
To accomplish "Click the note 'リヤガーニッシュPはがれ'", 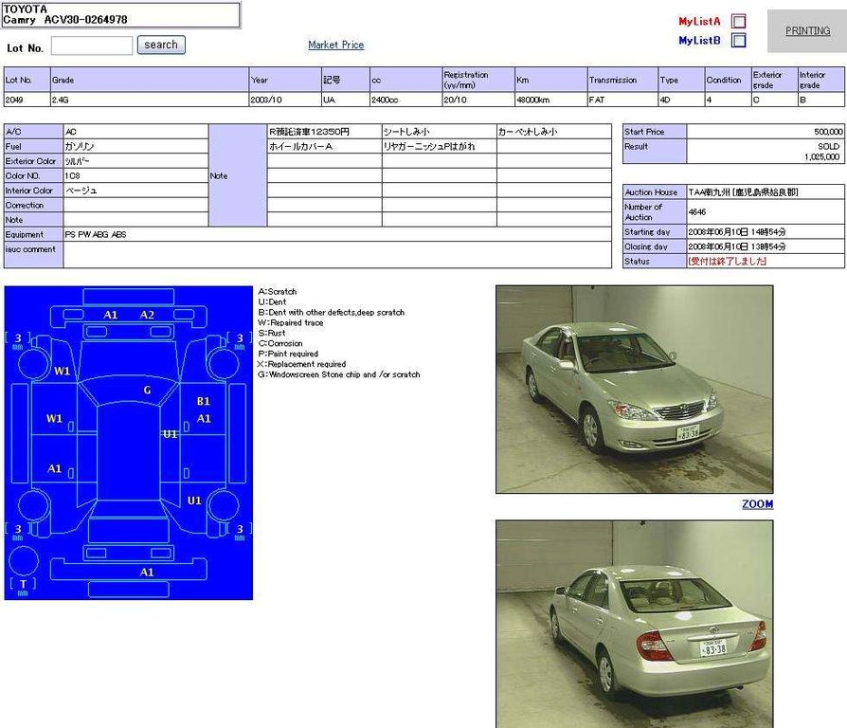I will pyautogui.click(x=429, y=147).
